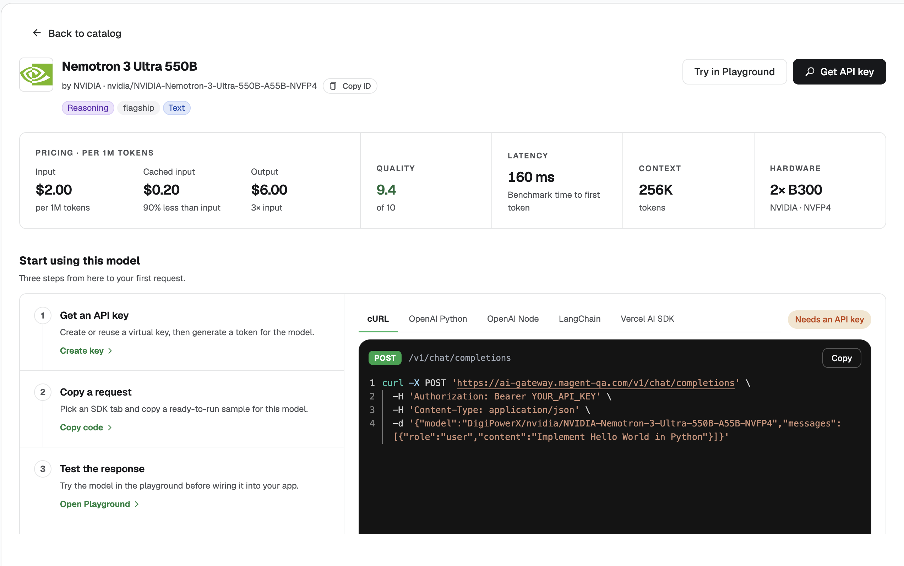Click the Needs an API key badge
904x566 pixels.
pyautogui.click(x=829, y=320)
